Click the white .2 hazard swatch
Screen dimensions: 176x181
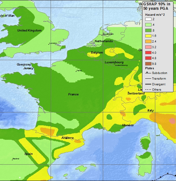[148, 19]
